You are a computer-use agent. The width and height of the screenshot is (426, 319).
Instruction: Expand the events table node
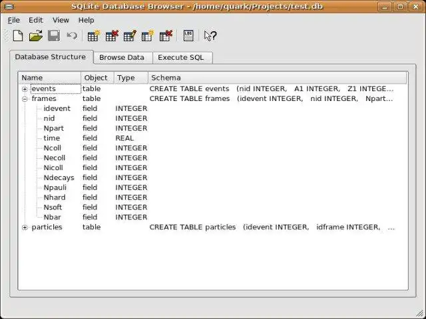pos(25,89)
